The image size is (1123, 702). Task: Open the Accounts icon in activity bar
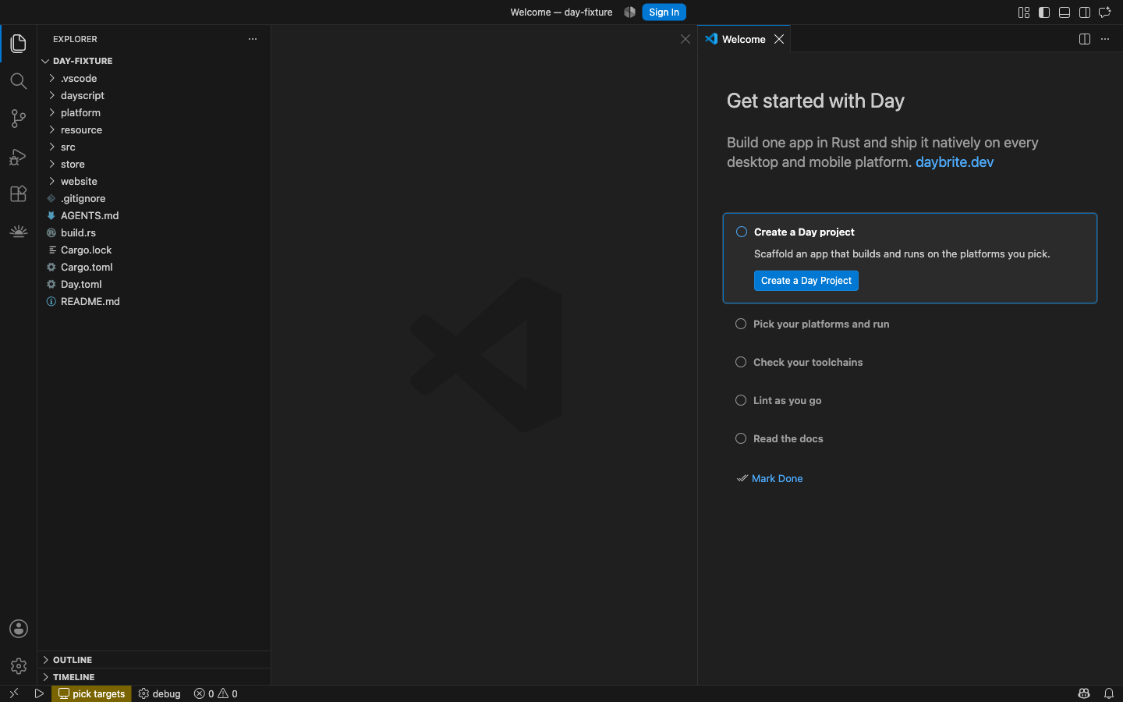(x=19, y=629)
